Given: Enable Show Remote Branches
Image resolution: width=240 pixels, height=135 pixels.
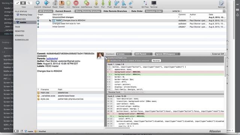Looking at the screenshot, I should (88, 11).
